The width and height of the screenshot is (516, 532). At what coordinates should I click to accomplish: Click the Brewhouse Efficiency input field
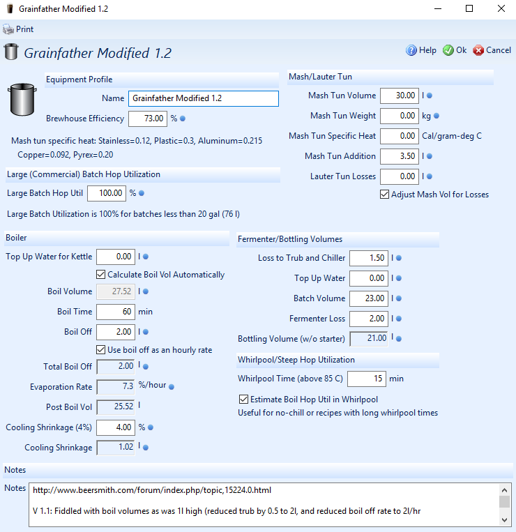tap(148, 119)
